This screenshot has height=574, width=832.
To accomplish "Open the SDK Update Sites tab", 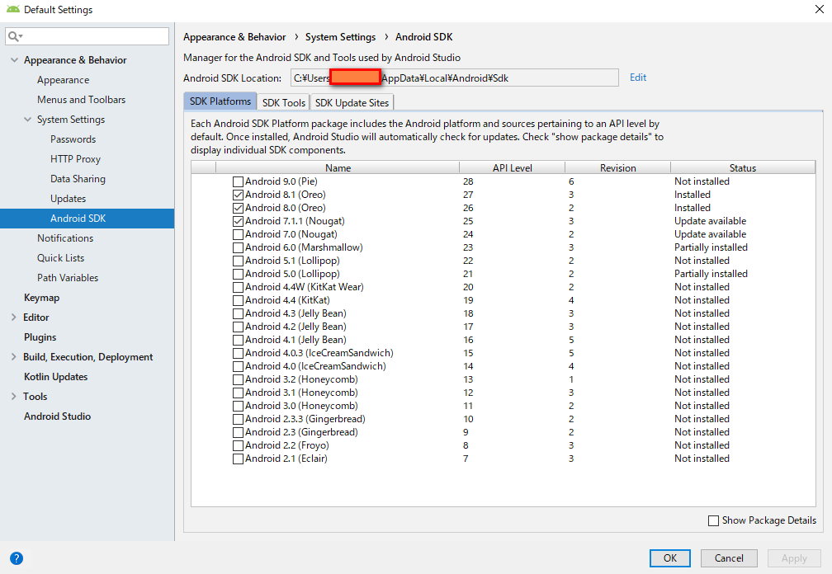I will coord(352,102).
